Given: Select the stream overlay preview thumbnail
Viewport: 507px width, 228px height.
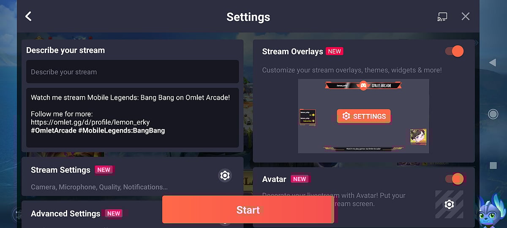Looking at the screenshot, I should tap(363, 116).
